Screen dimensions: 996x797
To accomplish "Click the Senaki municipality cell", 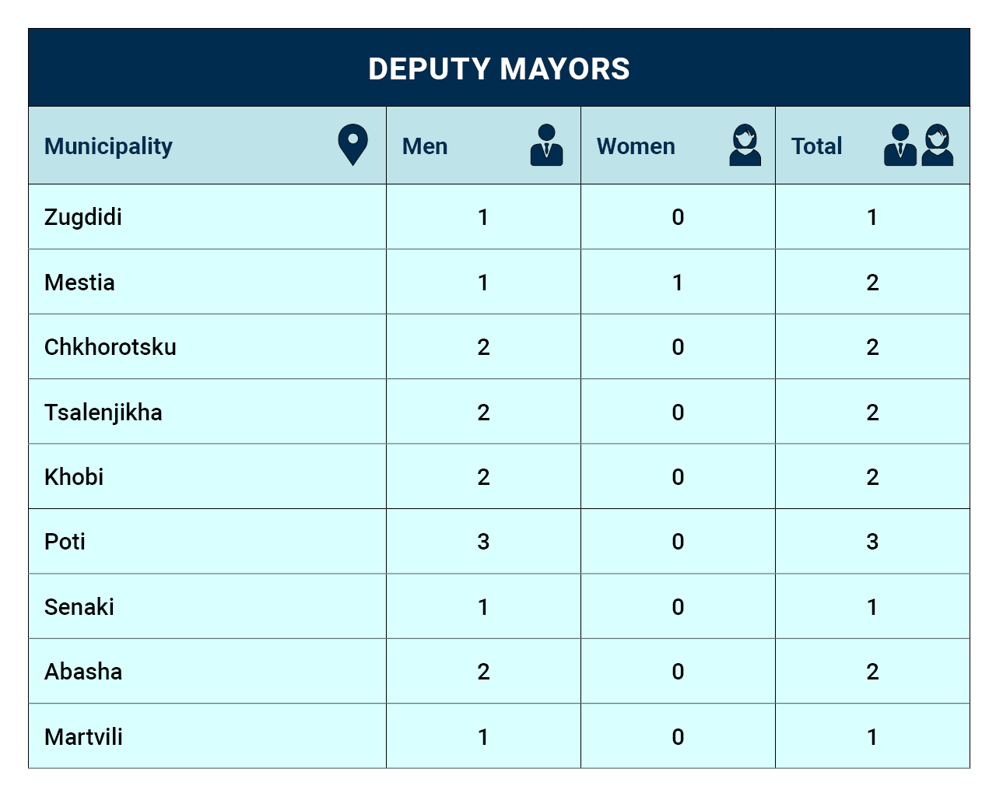I will tap(207, 606).
